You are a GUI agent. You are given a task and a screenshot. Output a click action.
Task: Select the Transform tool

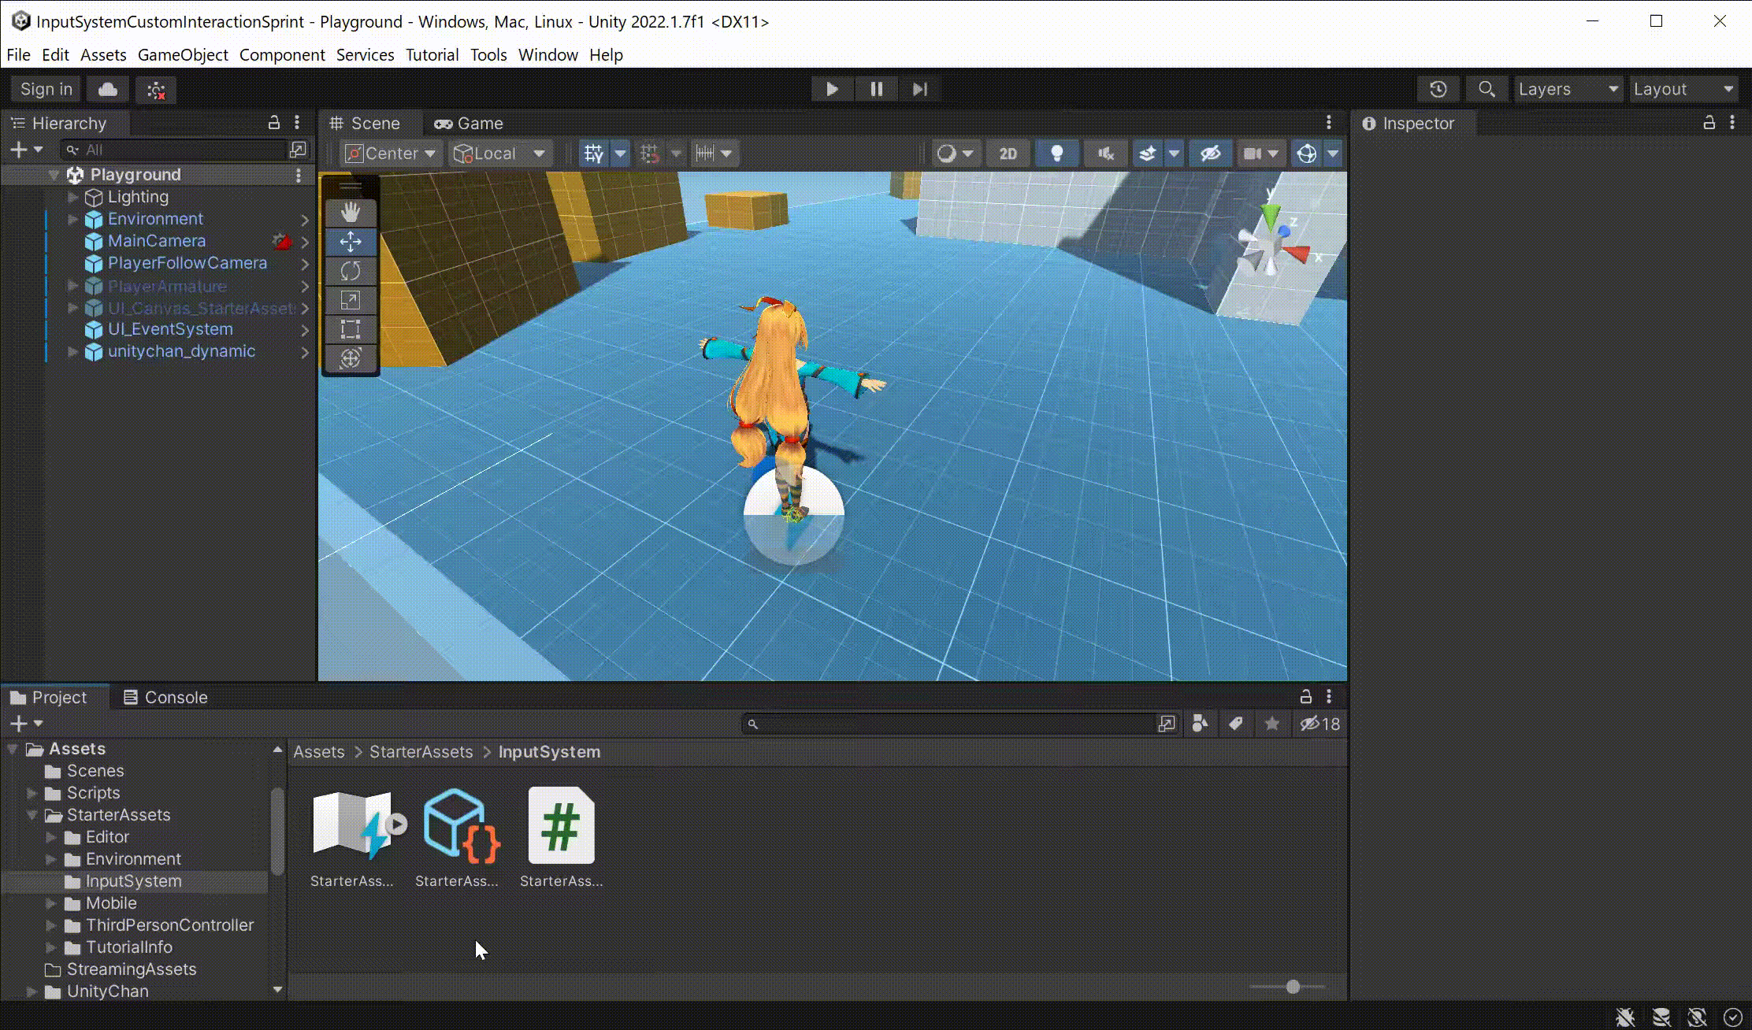pyautogui.click(x=351, y=358)
